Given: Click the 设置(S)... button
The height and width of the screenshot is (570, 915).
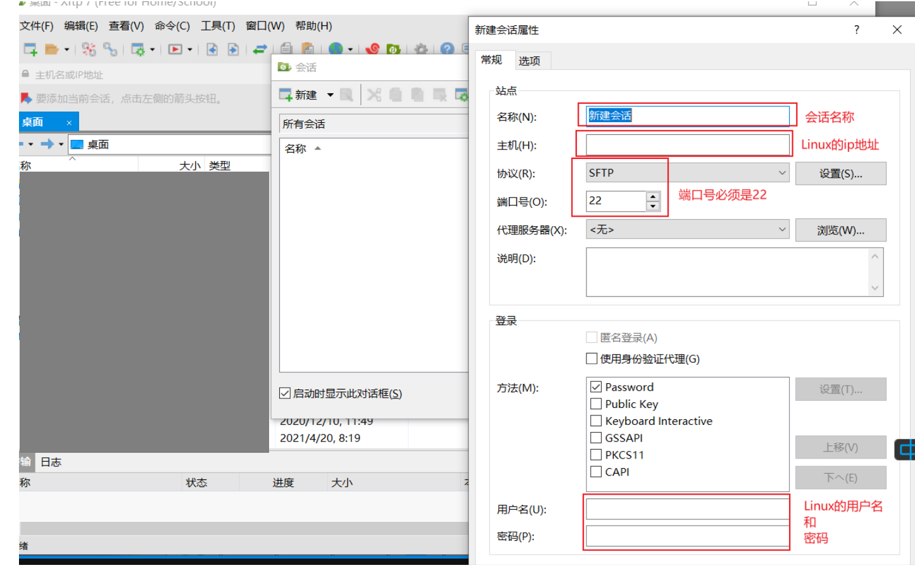Looking at the screenshot, I should (841, 173).
